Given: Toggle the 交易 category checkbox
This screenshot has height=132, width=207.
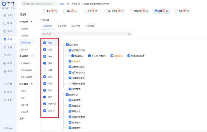Looking at the screenshot, I should tap(45, 49).
